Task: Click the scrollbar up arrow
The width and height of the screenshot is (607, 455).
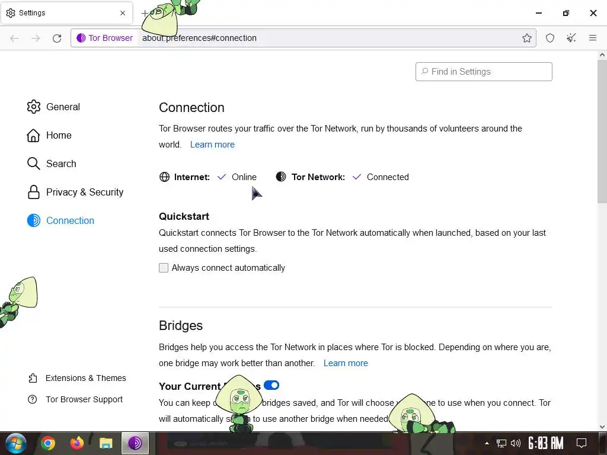Action: 602,55
